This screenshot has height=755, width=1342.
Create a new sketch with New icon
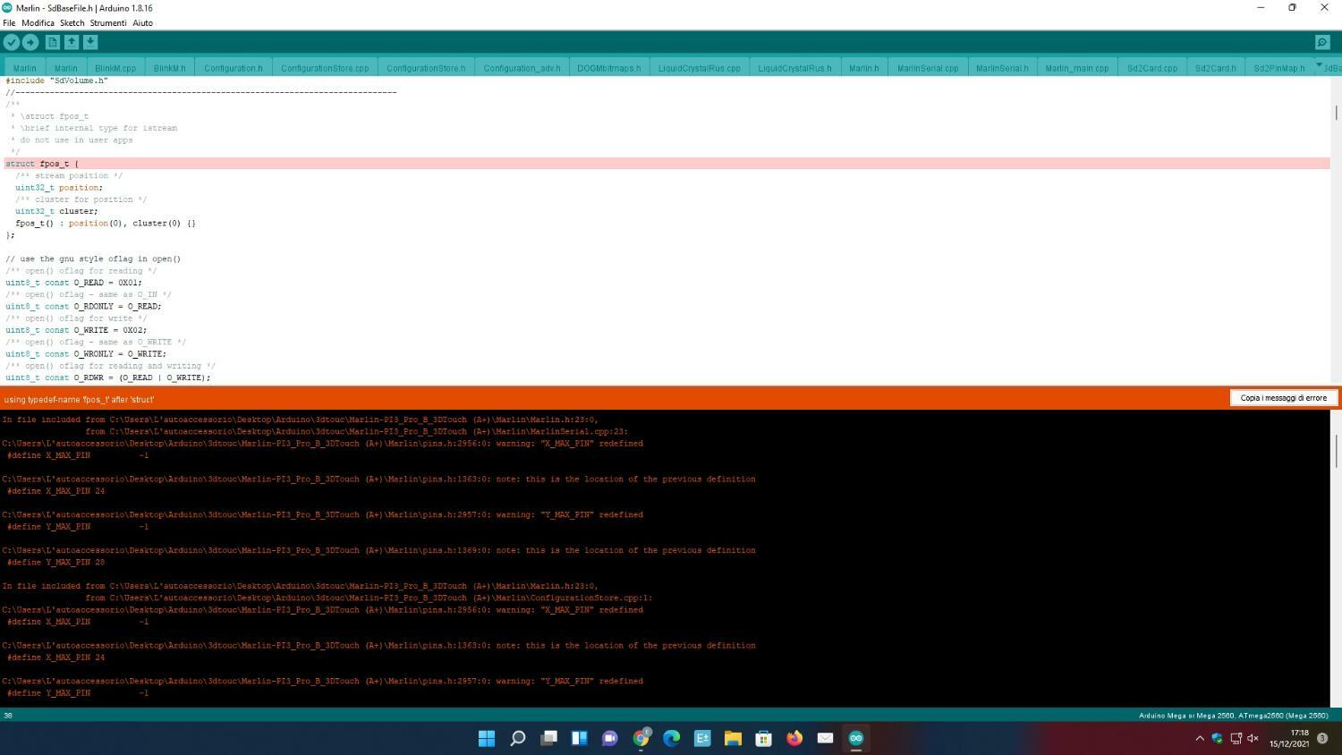coord(53,42)
